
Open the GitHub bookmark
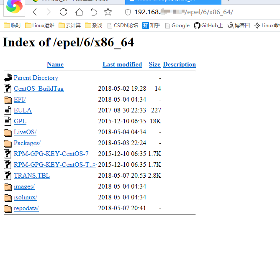point(208,25)
